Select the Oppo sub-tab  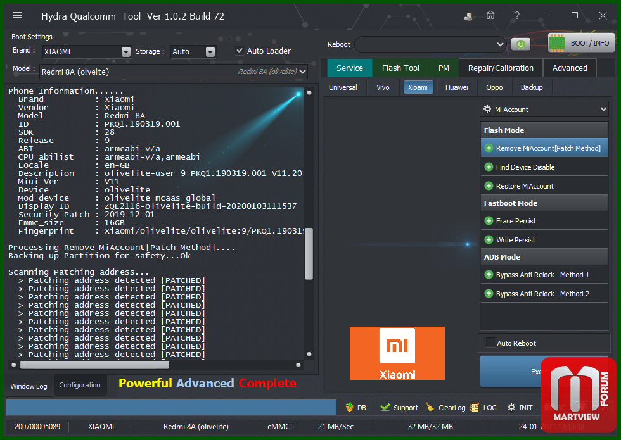coord(494,87)
